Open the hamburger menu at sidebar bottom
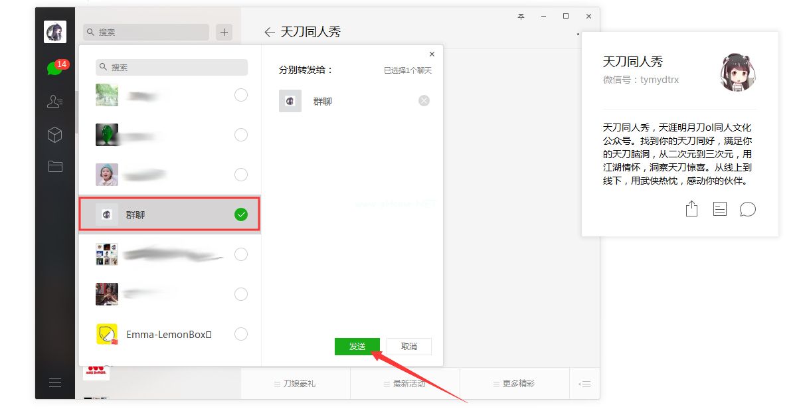 click(55, 382)
